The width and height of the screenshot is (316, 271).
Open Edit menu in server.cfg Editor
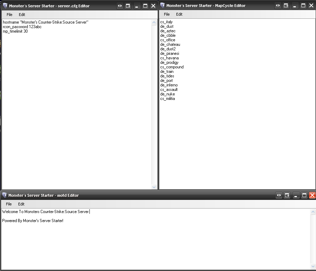(x=22, y=15)
